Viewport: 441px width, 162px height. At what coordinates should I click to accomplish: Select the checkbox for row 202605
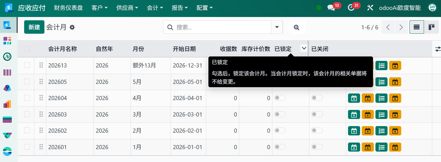click(x=27, y=82)
